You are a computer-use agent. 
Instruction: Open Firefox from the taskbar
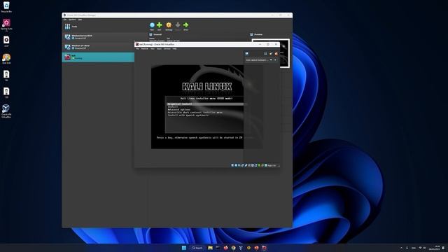(225, 248)
